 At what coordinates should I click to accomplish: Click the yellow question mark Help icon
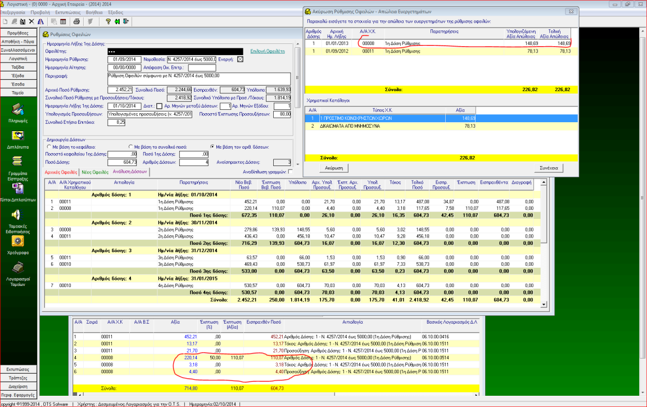[x=108, y=21]
